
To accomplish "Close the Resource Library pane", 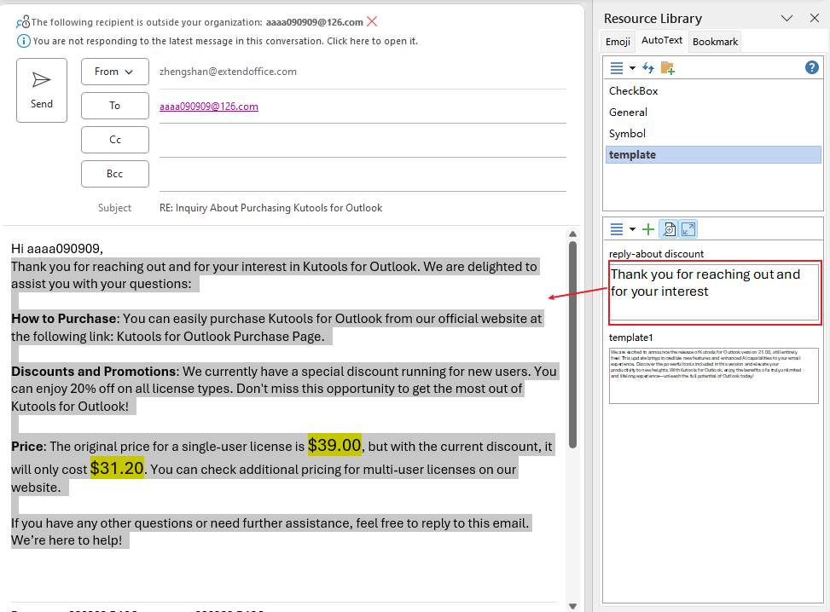I will [x=815, y=18].
